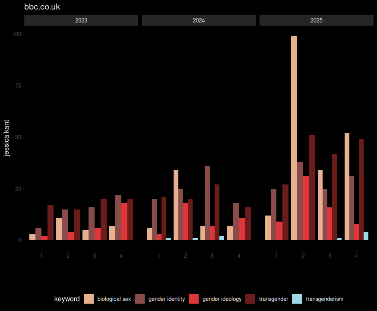
Task: Select the 2024 facet header
Action: 199,20
